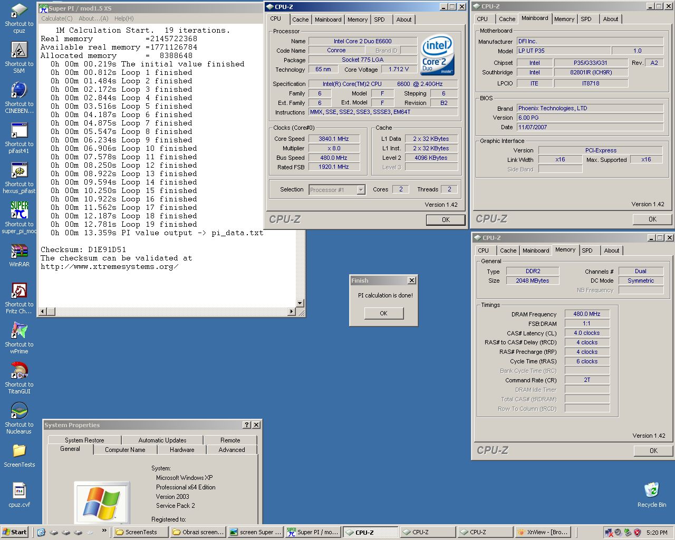The image size is (675, 540).
Task: Switch to Obrazi screen taskbar button
Action: point(198,532)
